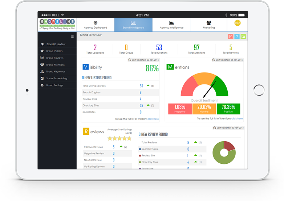The image size is (284, 201).
Task: Switch to the Agency Intelligence tab
Action: (x=171, y=25)
